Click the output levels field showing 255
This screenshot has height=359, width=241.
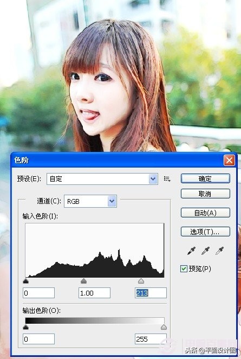click(x=151, y=339)
